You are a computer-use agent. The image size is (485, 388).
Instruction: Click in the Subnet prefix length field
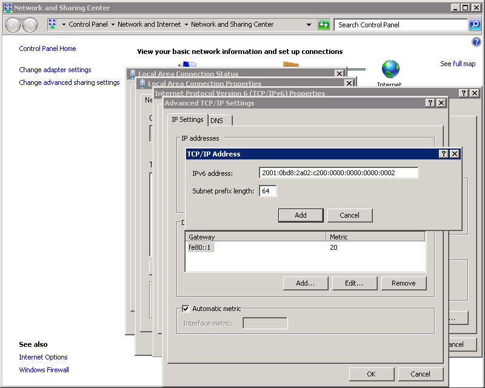pyautogui.click(x=268, y=191)
